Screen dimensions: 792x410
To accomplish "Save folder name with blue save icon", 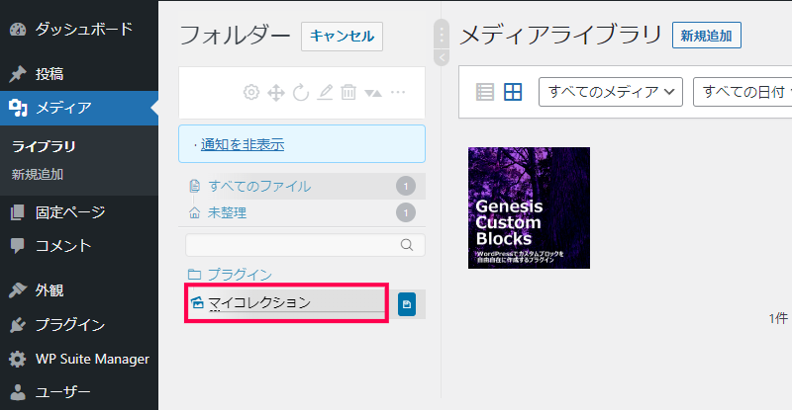I will coord(407,304).
